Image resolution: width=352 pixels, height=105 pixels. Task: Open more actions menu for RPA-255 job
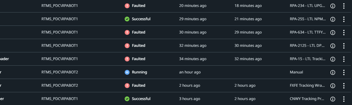[x=344, y=19]
